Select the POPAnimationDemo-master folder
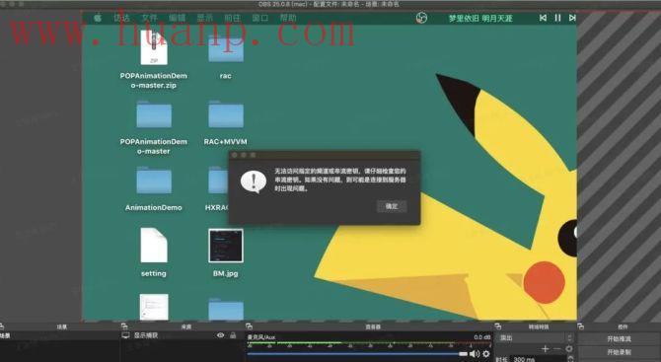Image resolution: width=661 pixels, height=362 pixels. [154, 114]
